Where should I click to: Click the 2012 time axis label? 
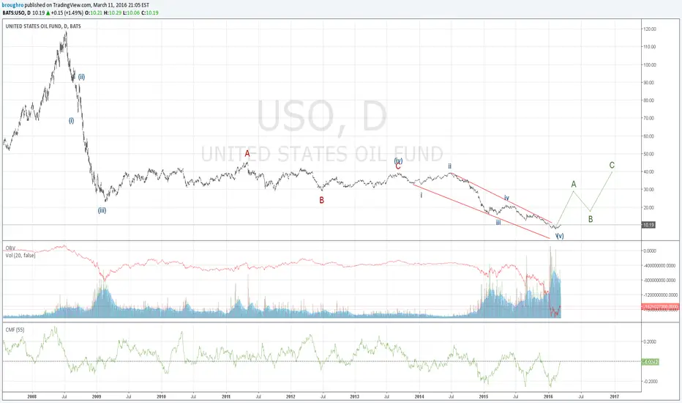click(x=291, y=397)
